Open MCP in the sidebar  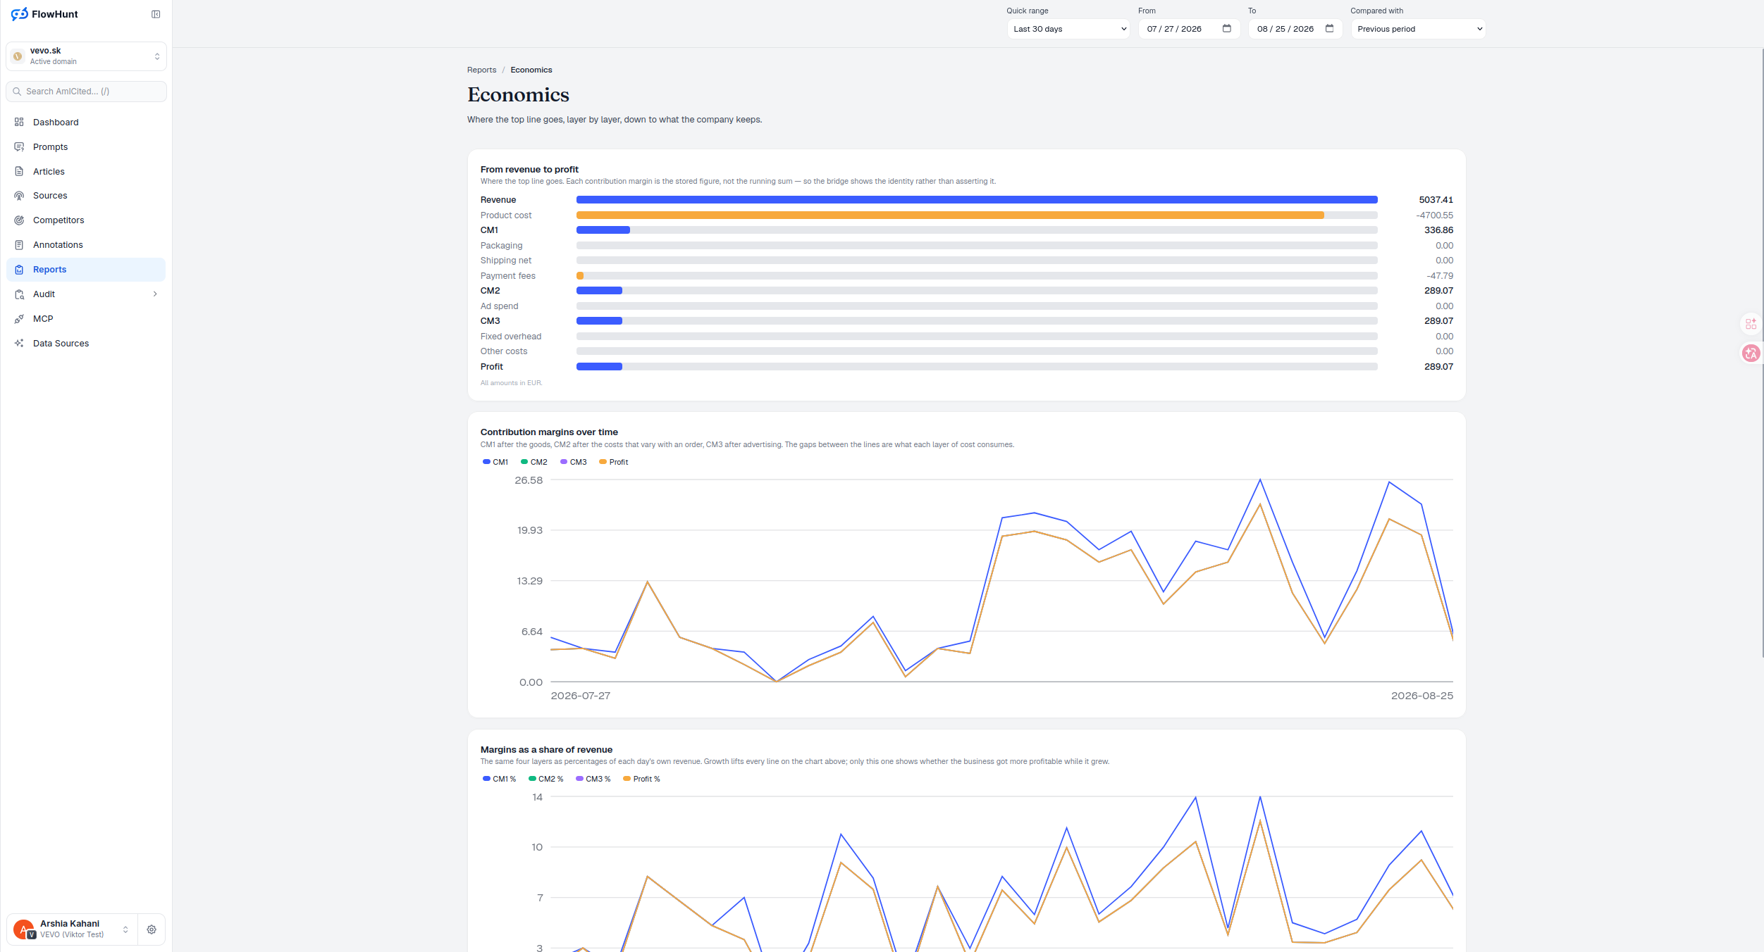pos(86,319)
